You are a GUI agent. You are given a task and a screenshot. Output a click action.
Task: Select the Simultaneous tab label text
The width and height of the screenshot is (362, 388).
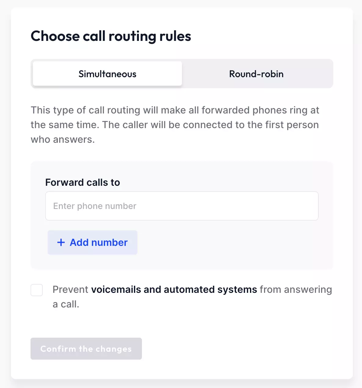(107, 74)
